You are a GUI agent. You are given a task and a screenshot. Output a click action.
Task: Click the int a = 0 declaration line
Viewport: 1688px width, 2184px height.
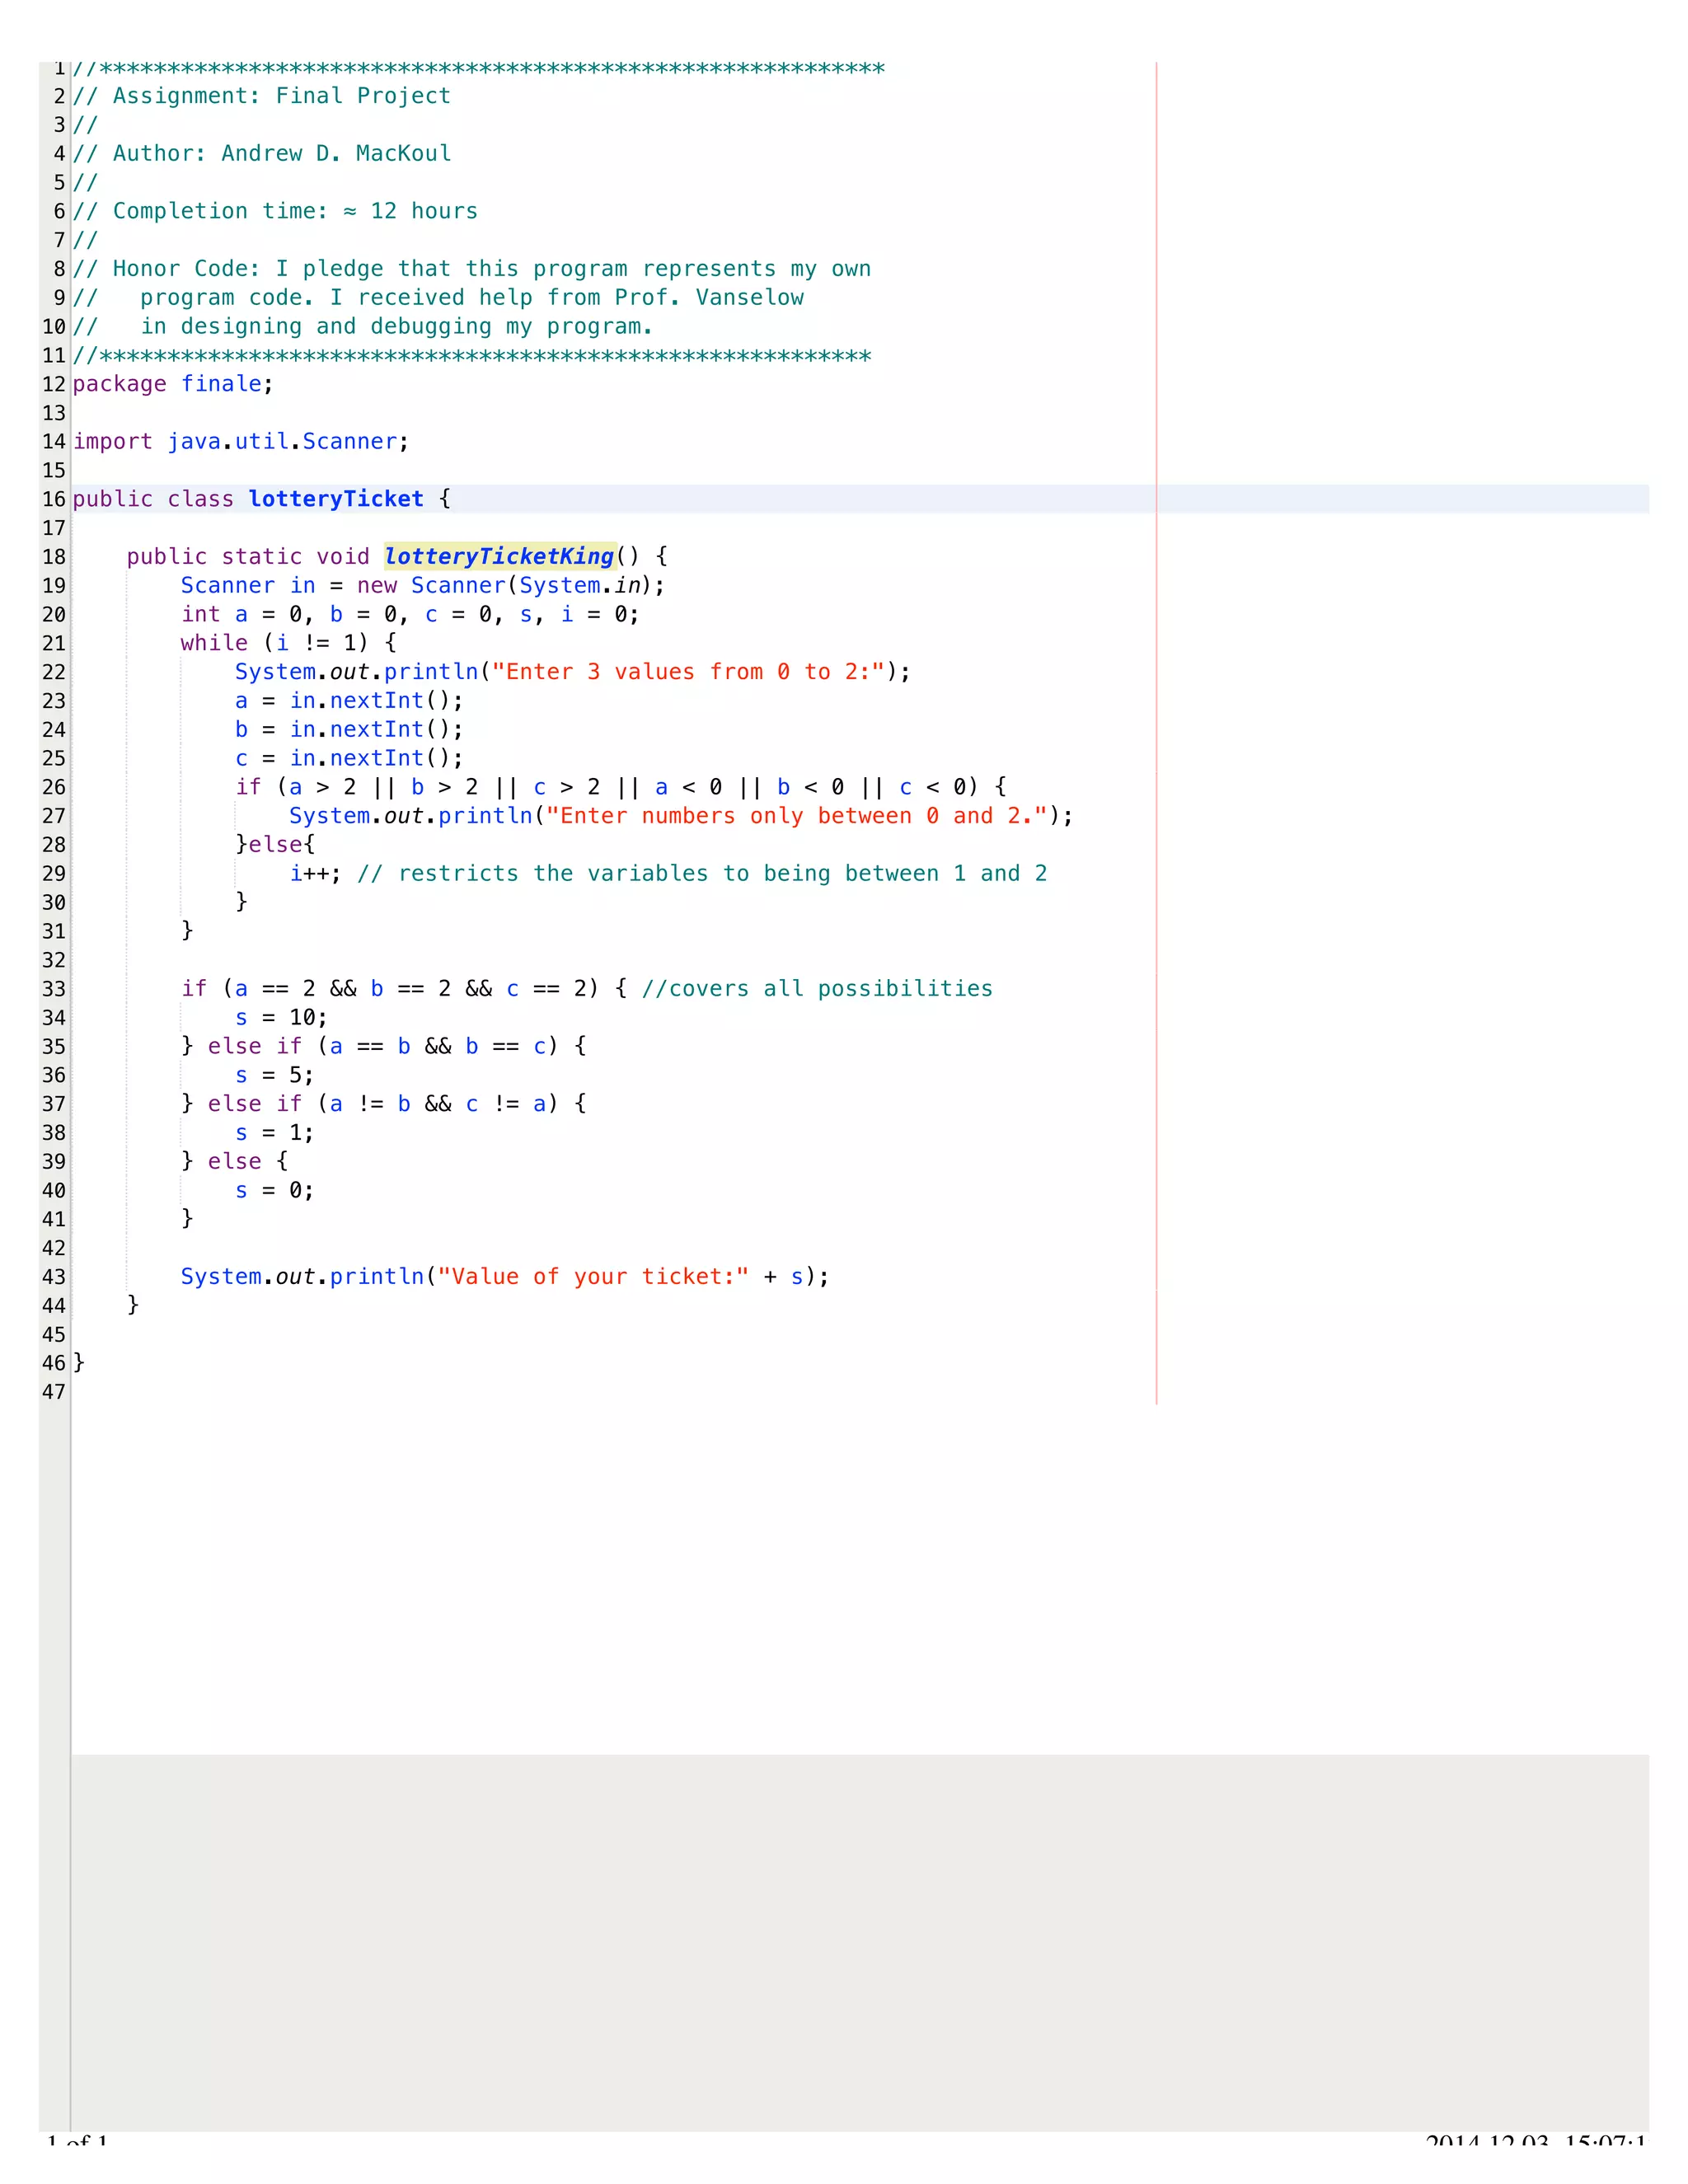410,614
